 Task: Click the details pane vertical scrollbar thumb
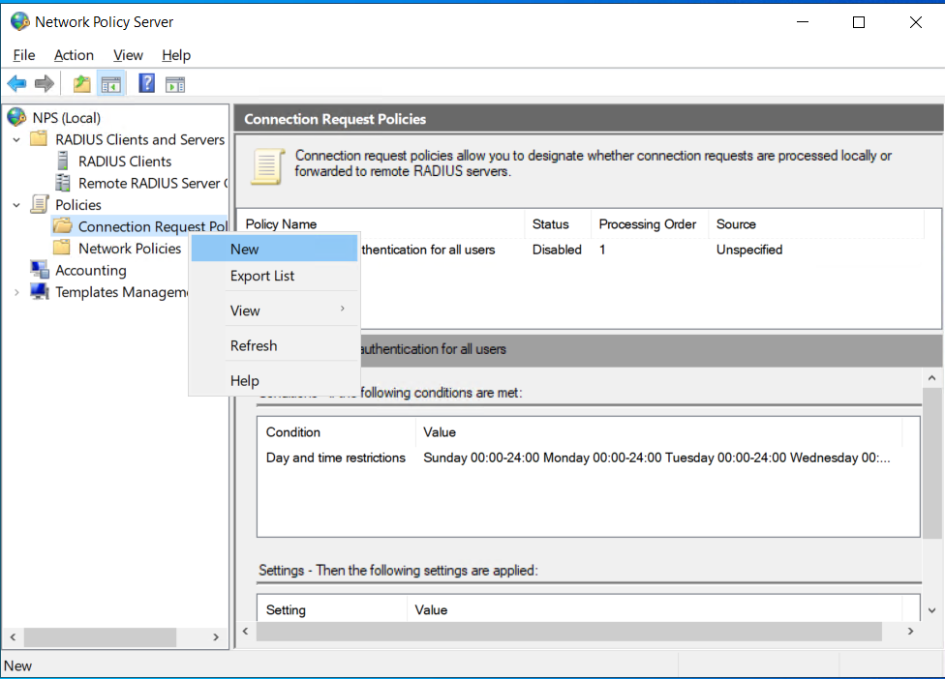pos(931,463)
